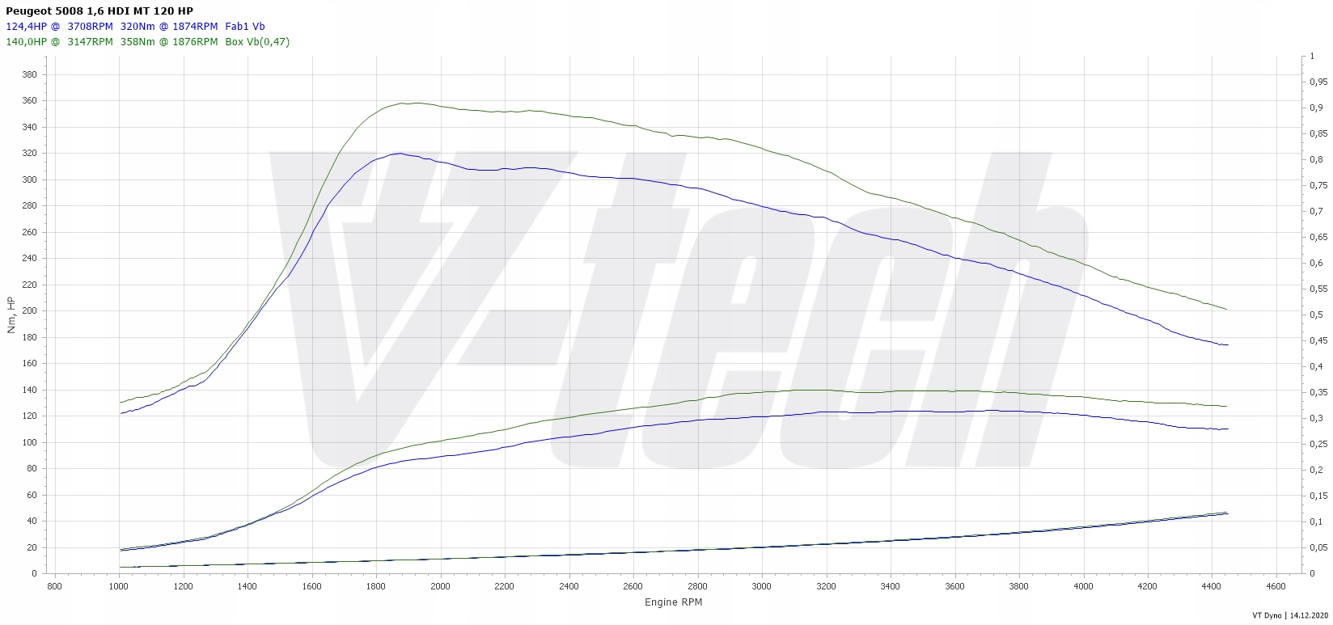Screen dimensions: 1333x625
Task: Select the "2000" RPM axis tick label
Action: (x=440, y=585)
